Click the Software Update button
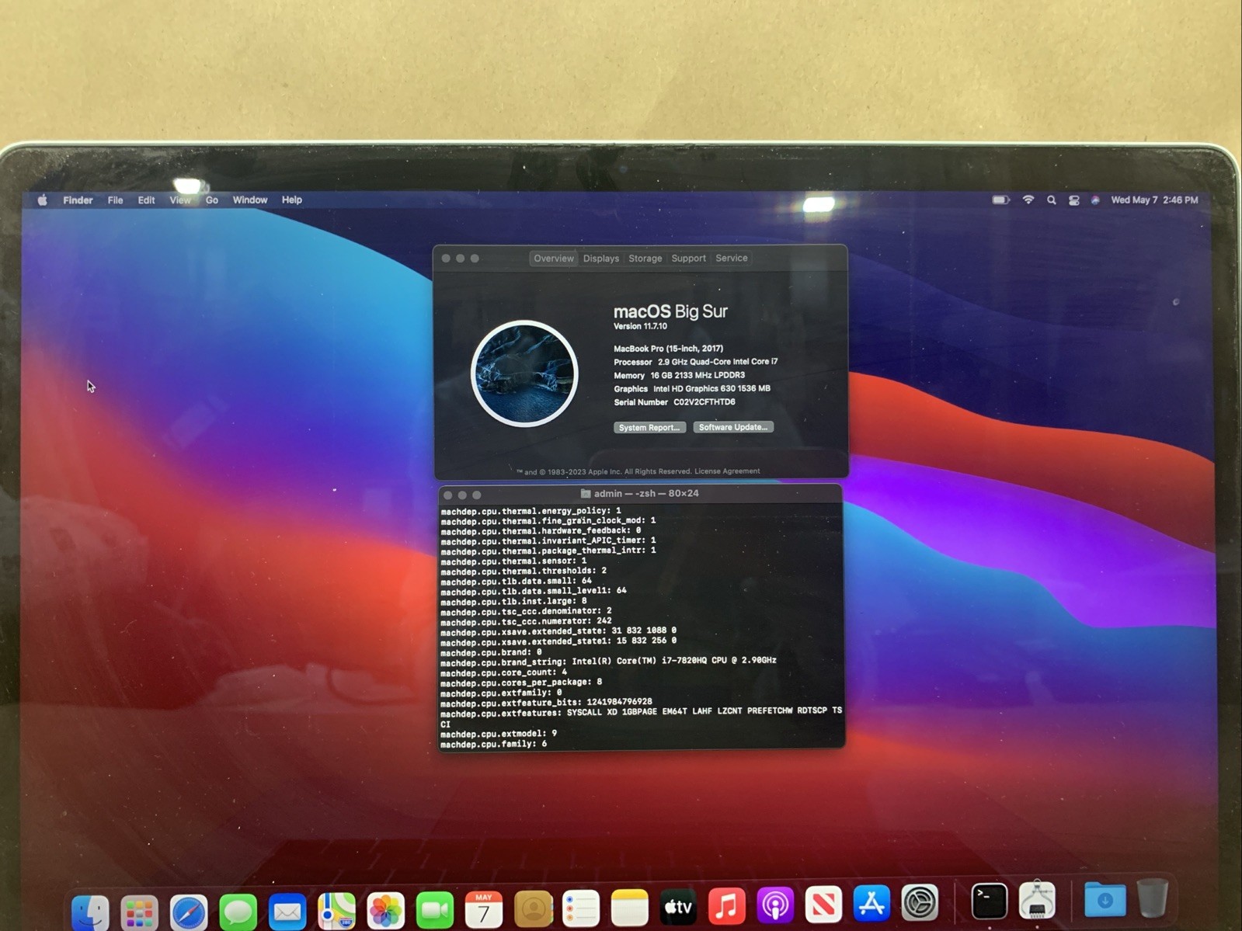1242x931 pixels. coord(733,427)
